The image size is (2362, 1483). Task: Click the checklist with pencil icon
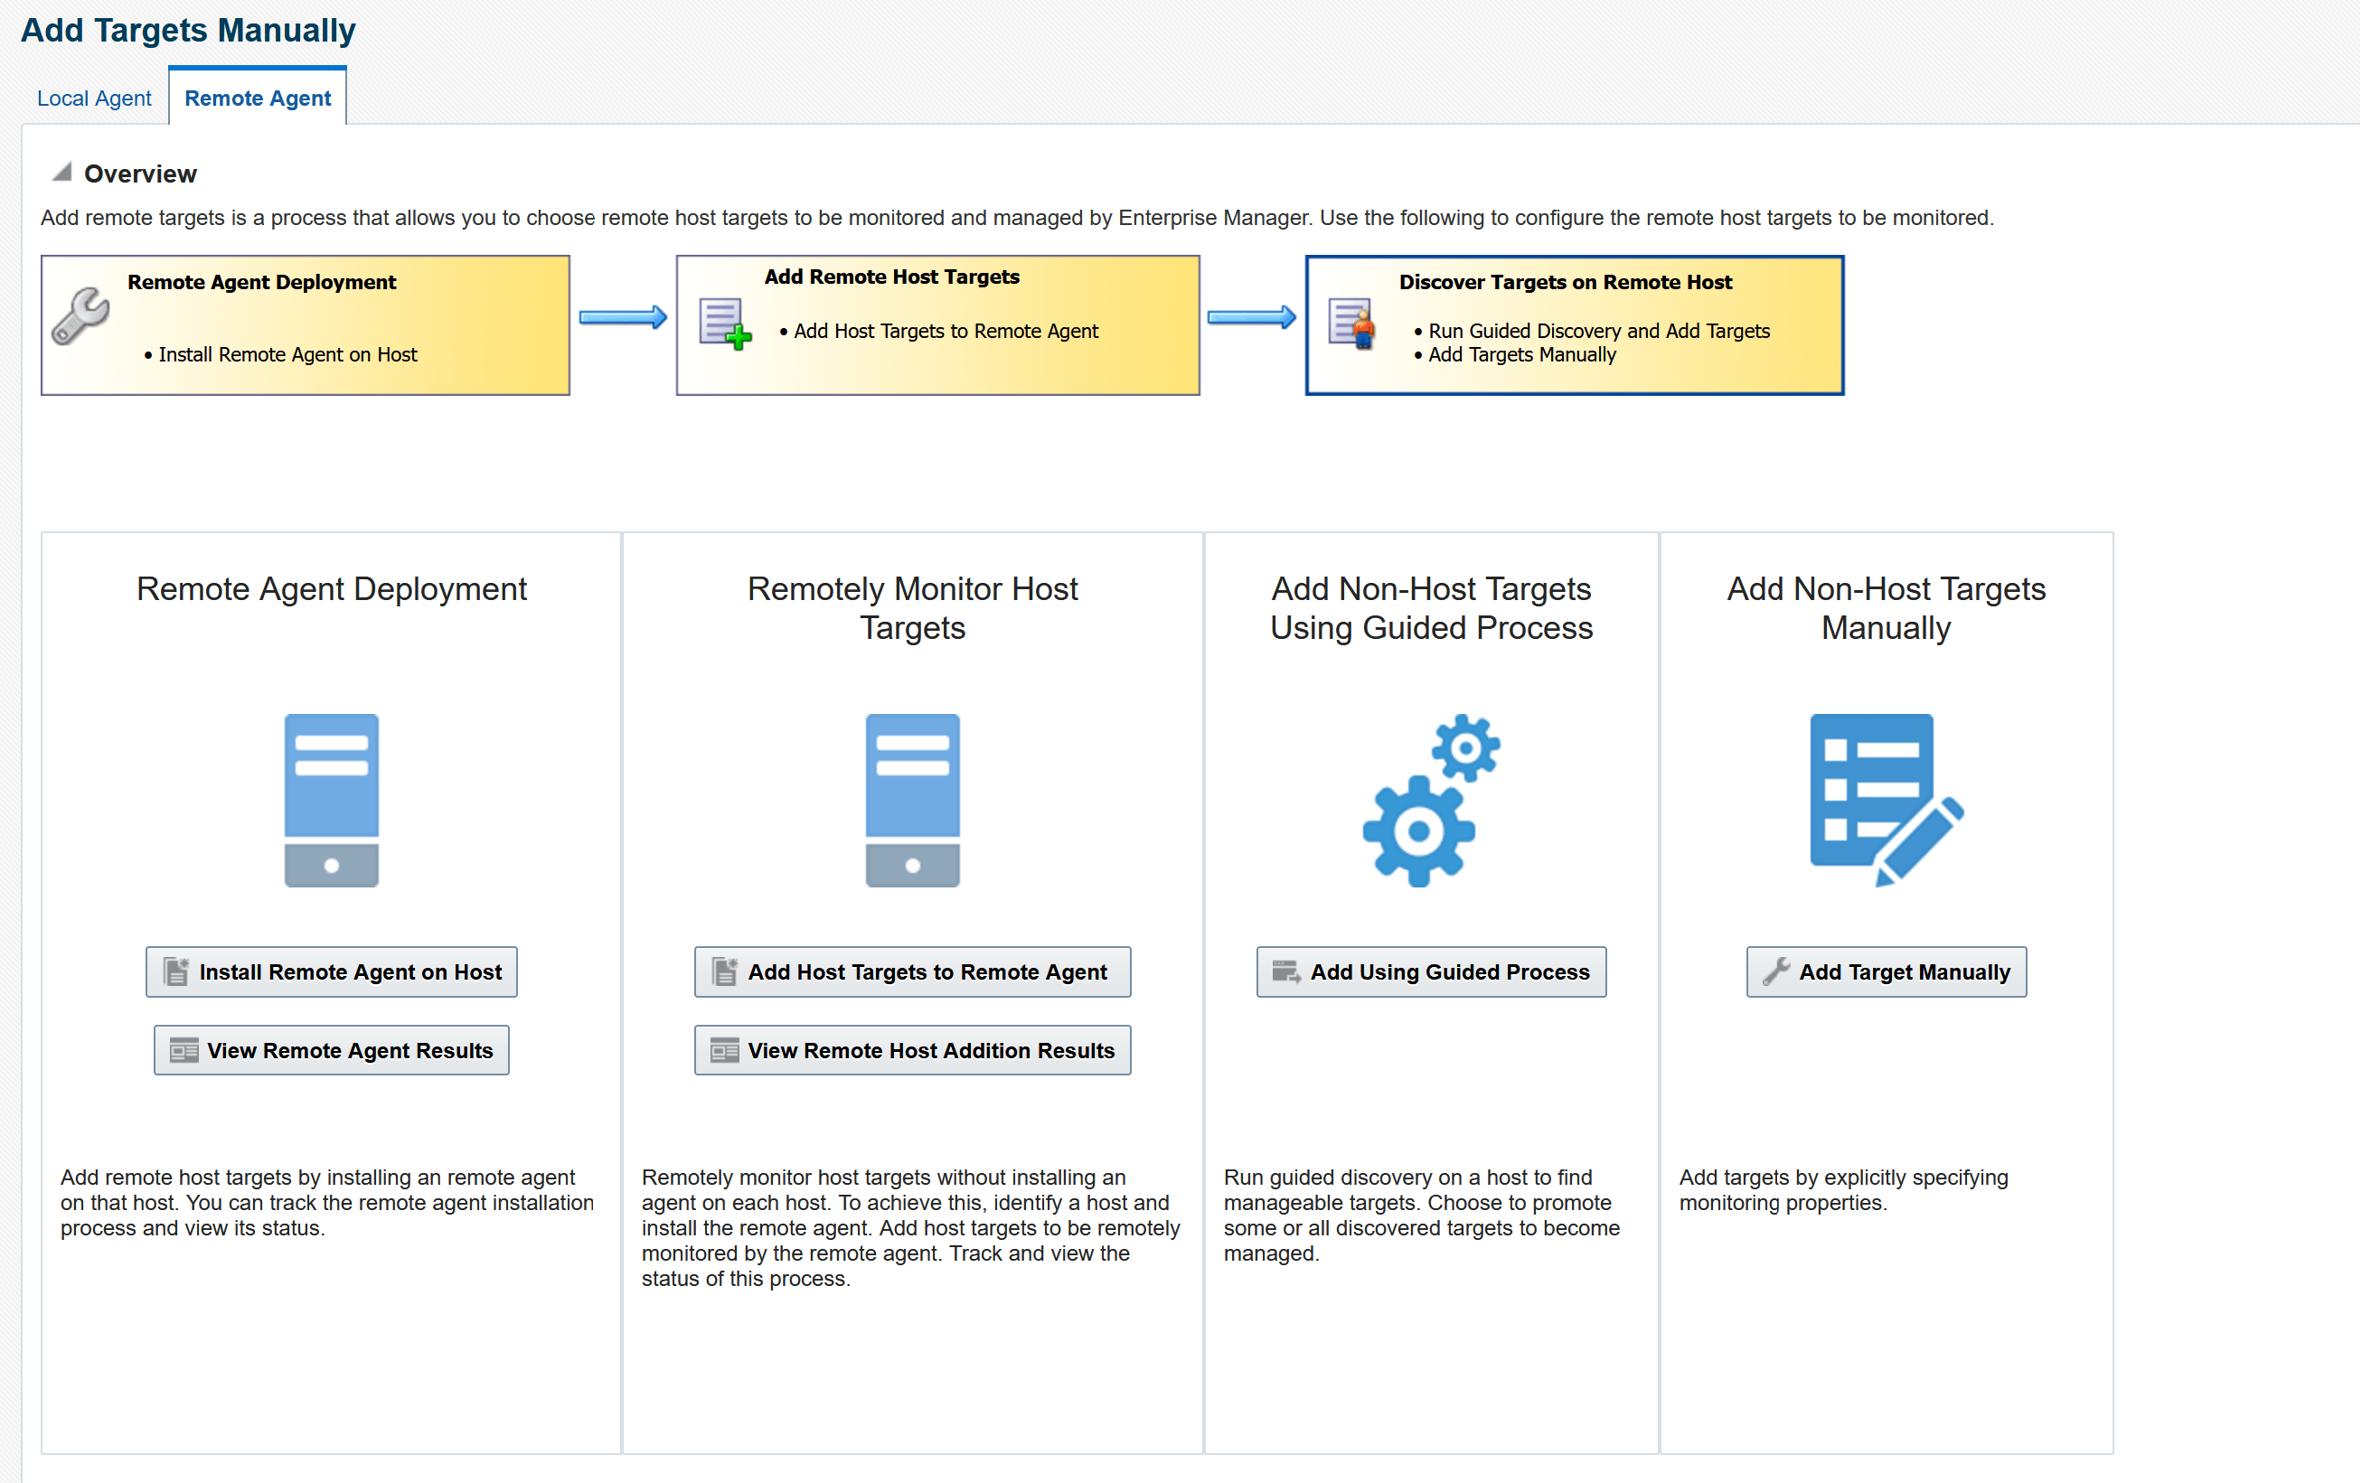(1886, 801)
